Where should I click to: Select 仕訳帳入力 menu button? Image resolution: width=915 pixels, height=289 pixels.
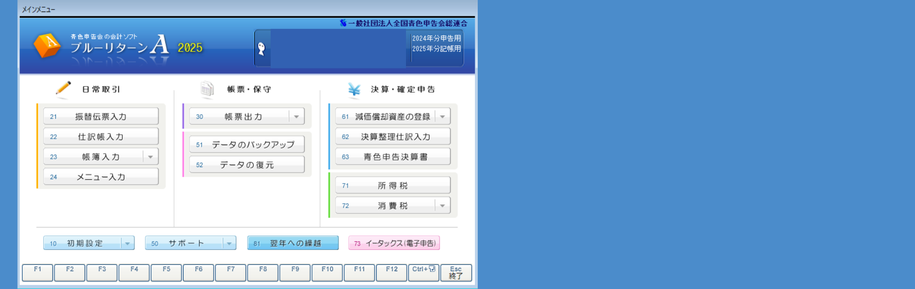click(x=101, y=137)
